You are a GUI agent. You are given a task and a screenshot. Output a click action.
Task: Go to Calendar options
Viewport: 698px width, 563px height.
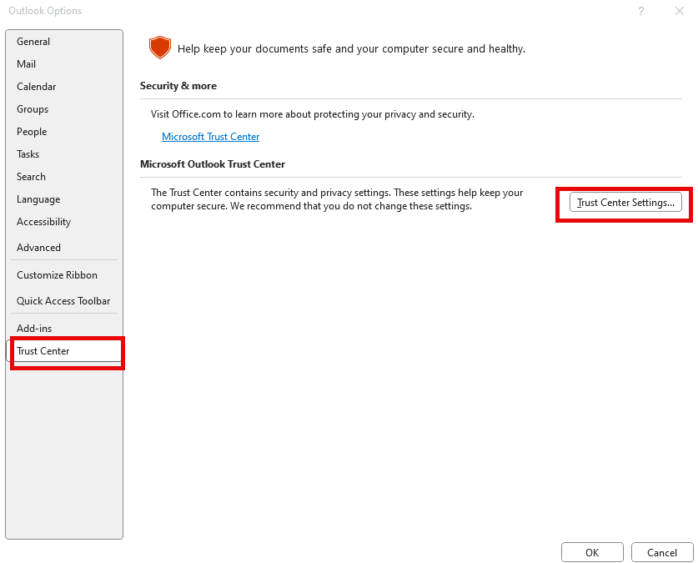64,87
